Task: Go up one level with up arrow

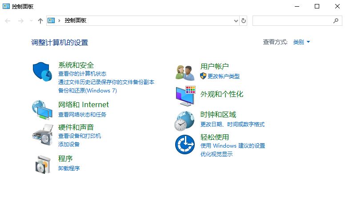Action: click(40, 21)
